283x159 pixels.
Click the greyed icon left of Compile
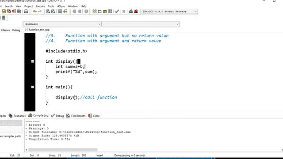pos(86,11)
